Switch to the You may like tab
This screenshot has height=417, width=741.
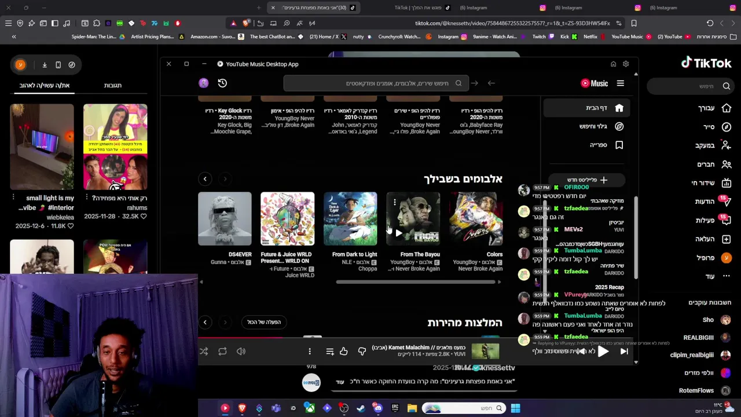(45, 85)
